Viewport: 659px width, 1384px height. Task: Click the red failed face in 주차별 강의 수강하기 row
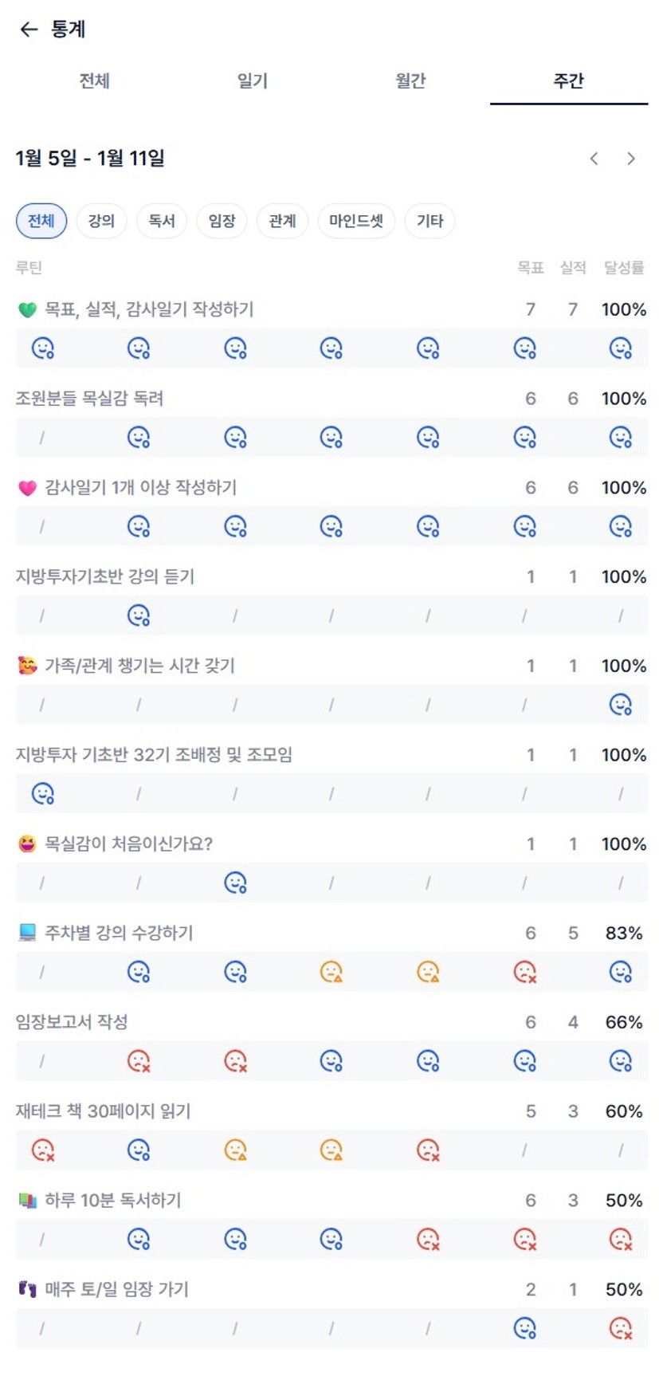coord(524,972)
